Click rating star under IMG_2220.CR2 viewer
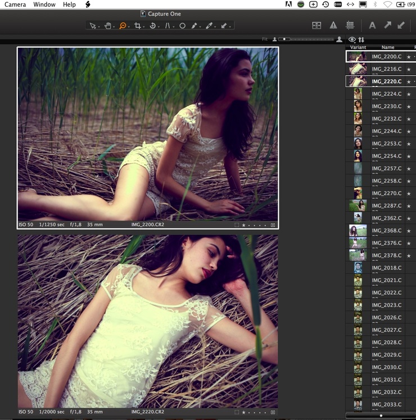Screen dimensions: 416x420 (243, 412)
